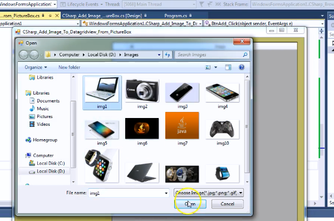Screen dimensions: 334x221
Task: Click the Back navigation arrow button
Action: 23,55
